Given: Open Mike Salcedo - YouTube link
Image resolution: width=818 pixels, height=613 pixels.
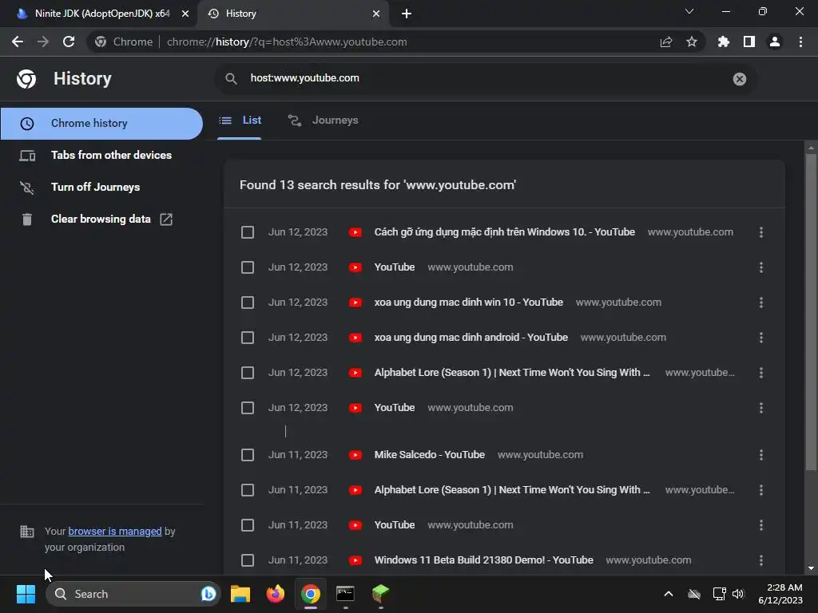Looking at the screenshot, I should click(x=429, y=455).
